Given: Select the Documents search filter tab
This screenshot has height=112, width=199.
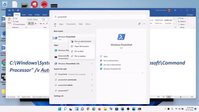Looking at the screenshot, I should (x=71, y=24).
